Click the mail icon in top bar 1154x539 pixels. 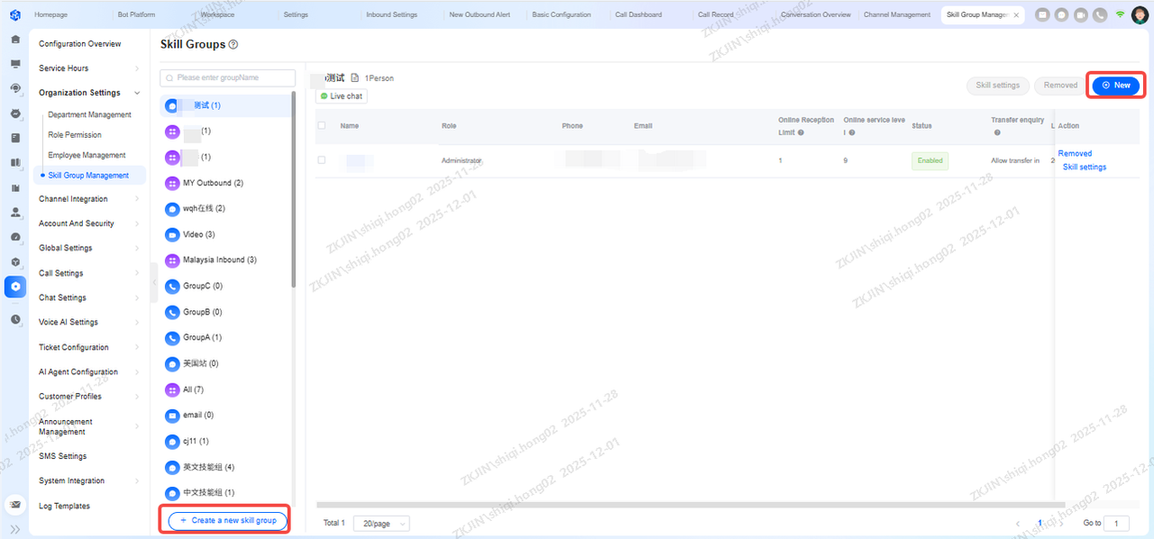click(x=1043, y=14)
